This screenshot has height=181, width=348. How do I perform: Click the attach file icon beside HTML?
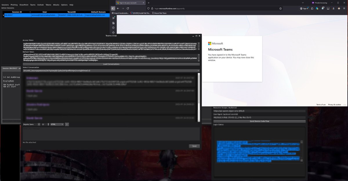(x=67, y=124)
